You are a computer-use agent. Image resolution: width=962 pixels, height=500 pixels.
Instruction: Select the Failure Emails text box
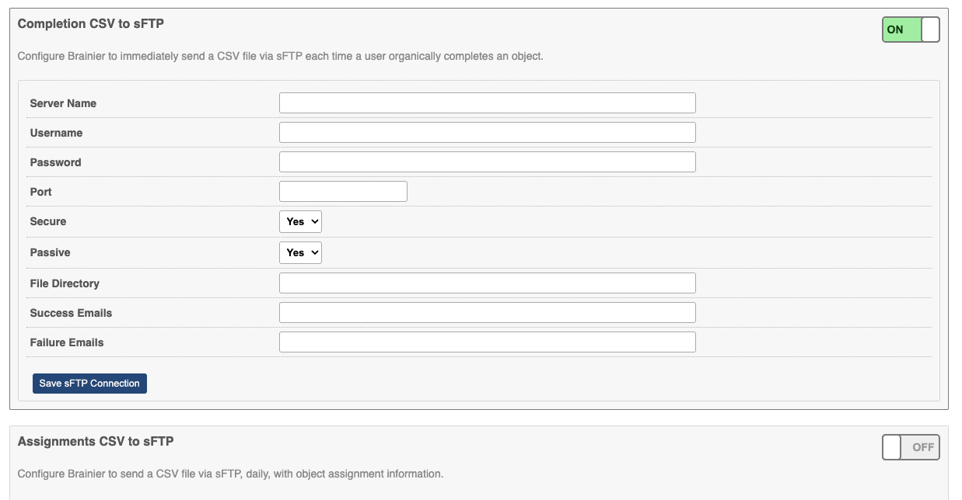[x=487, y=342]
